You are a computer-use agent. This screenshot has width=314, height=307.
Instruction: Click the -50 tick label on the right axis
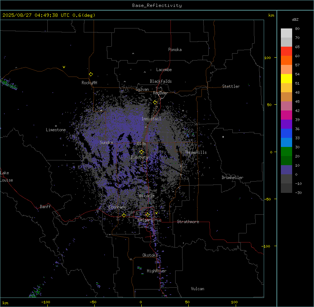point(267,199)
